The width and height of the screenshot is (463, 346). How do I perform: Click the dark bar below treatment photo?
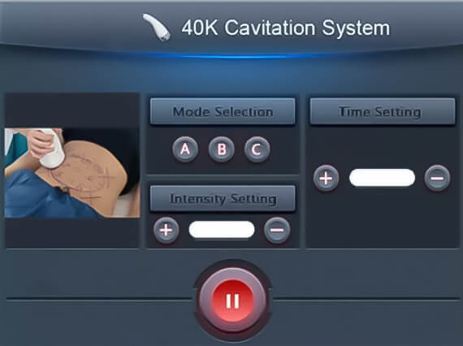(72, 233)
